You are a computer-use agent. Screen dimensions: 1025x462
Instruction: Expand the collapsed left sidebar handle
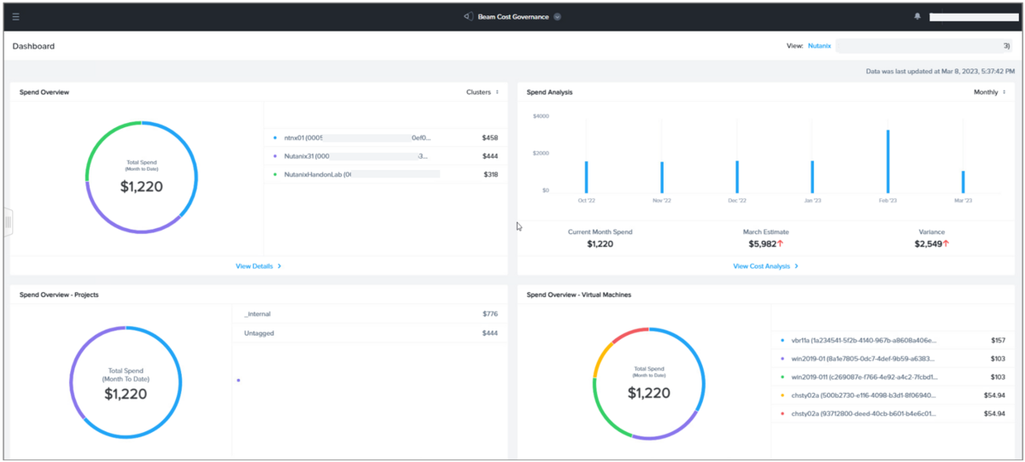[x=8, y=222]
